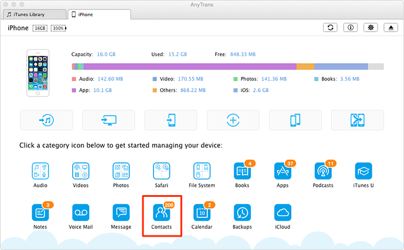This screenshot has width=404, height=250.
Task: Switch to the iTunes Library tab
Action: pos(35,15)
